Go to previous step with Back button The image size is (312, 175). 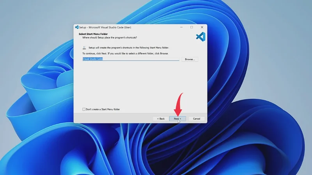click(161, 119)
